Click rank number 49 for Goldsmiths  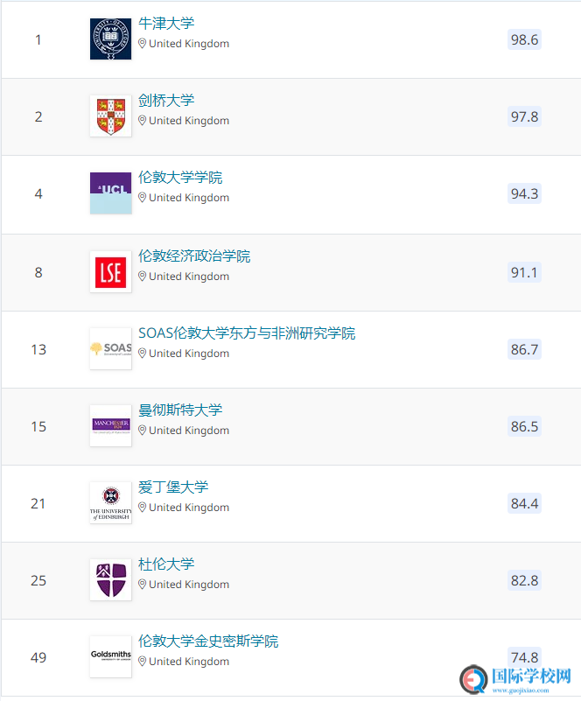point(38,657)
